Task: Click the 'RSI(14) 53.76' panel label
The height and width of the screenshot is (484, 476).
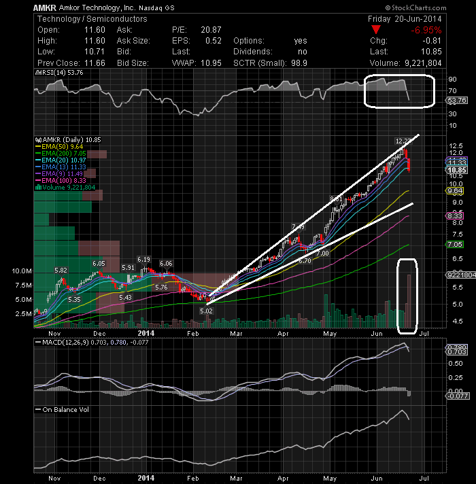Action: (x=63, y=73)
